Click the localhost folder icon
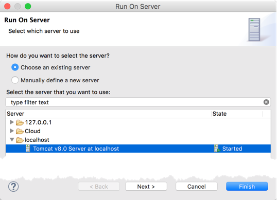The height and width of the screenshot is (200, 277). (x=20, y=140)
